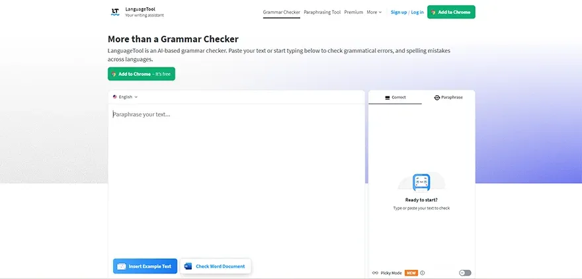The width and height of the screenshot is (582, 279).
Task: Click the Insert Example Text button
Action: pos(145,266)
